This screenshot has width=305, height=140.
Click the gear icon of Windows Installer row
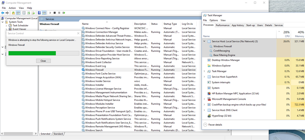click(83, 85)
